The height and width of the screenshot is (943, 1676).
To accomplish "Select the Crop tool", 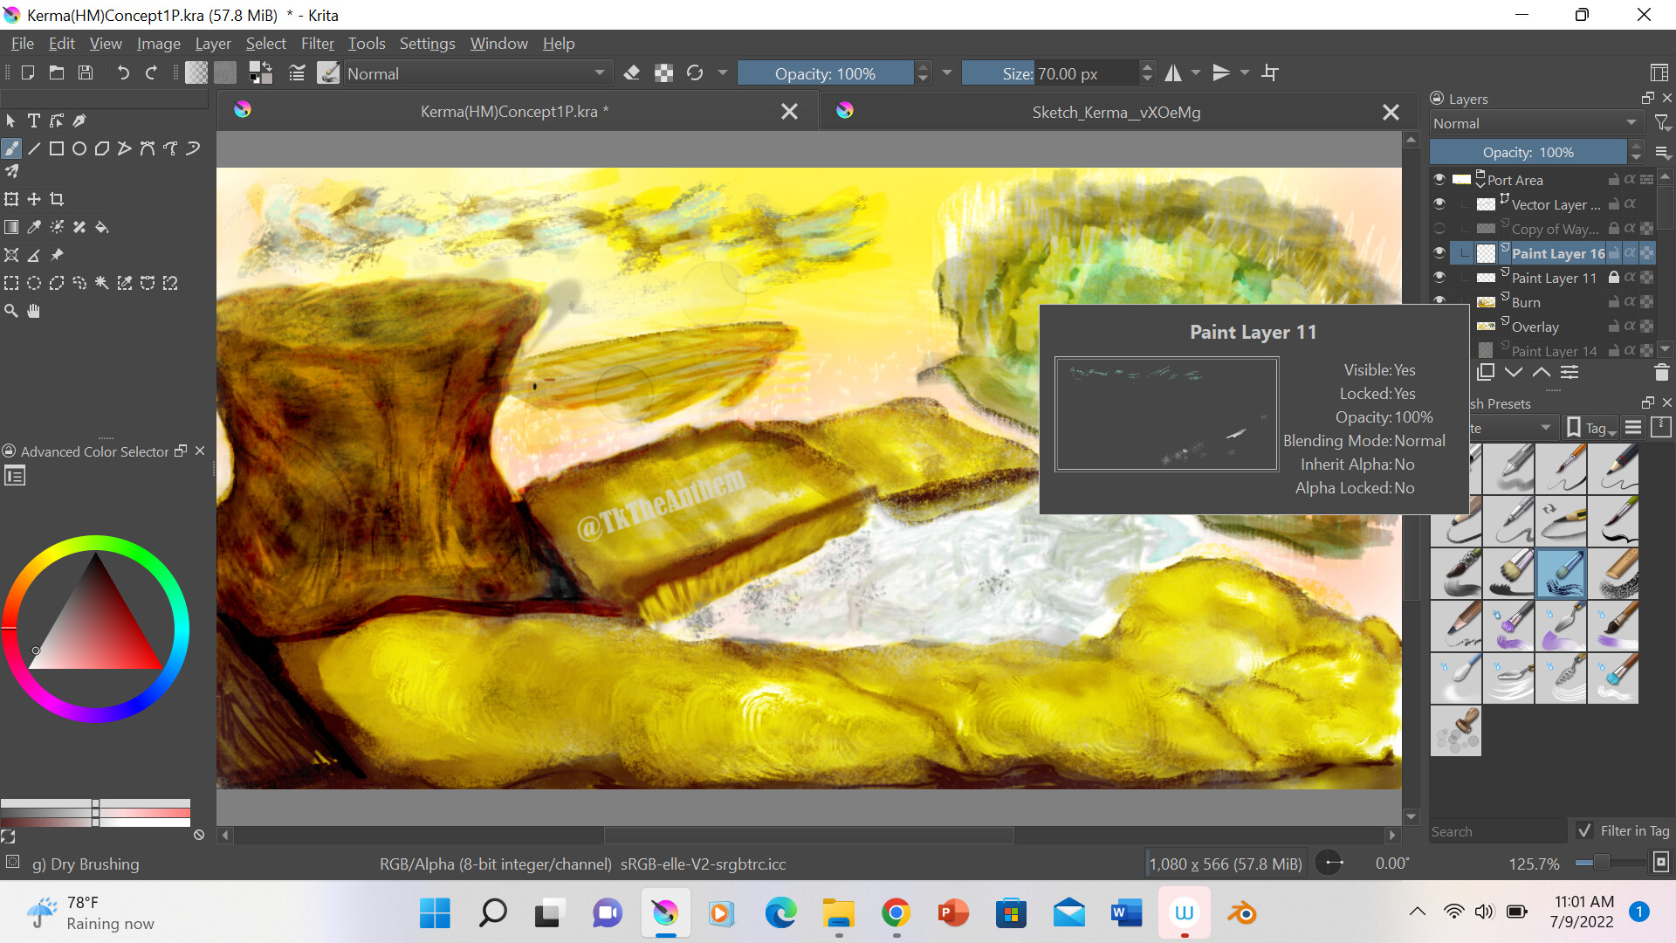I will [57, 199].
